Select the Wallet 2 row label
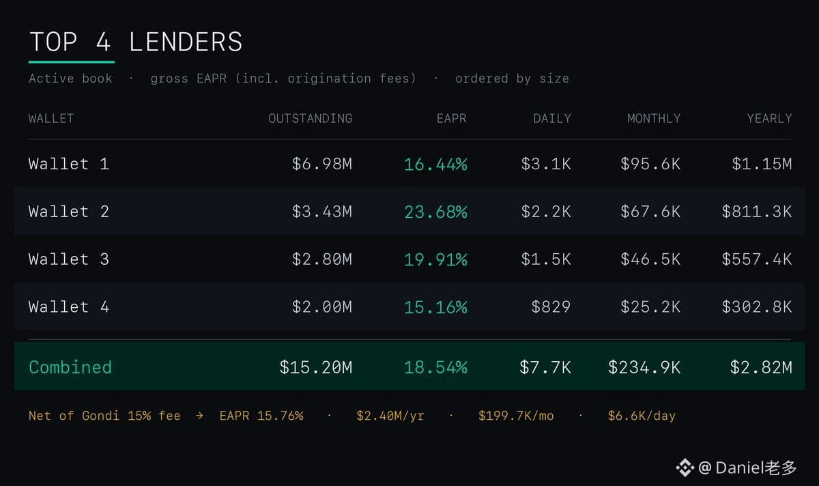Image resolution: width=819 pixels, height=486 pixels. tap(69, 212)
